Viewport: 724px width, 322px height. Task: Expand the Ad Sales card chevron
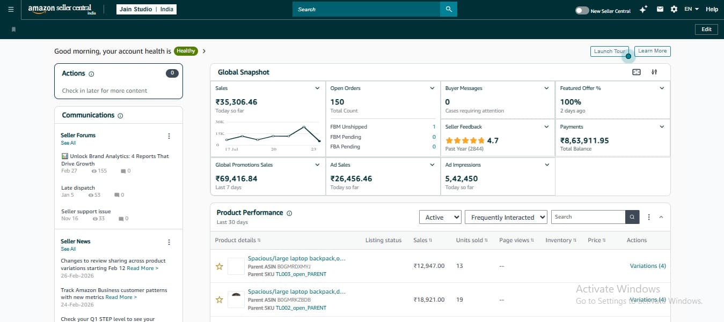pos(432,165)
